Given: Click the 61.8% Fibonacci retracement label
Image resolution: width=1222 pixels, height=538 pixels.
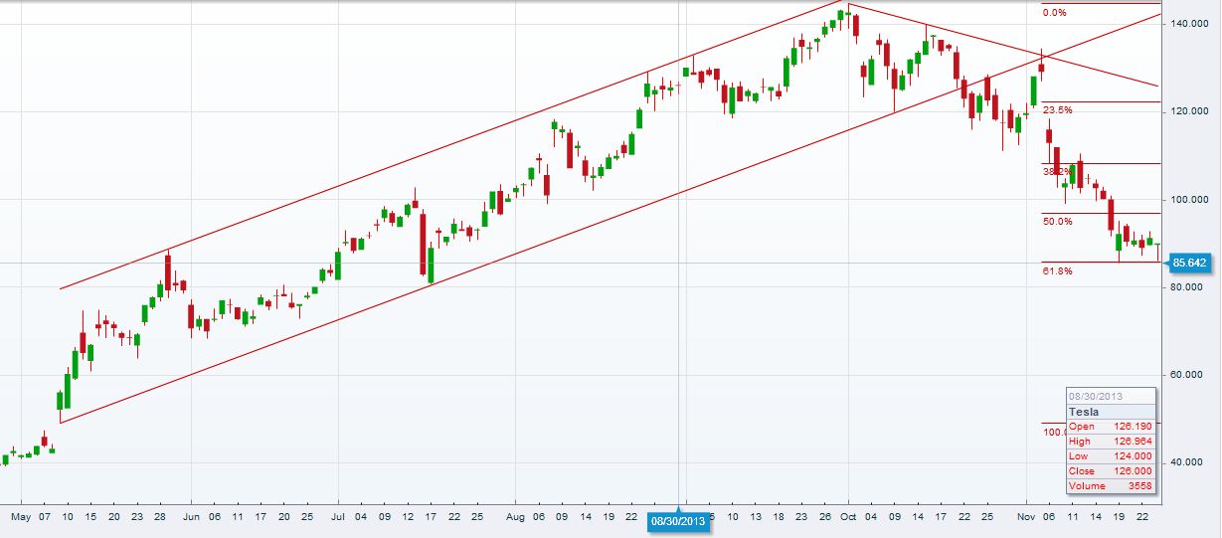Looking at the screenshot, I should (1057, 270).
